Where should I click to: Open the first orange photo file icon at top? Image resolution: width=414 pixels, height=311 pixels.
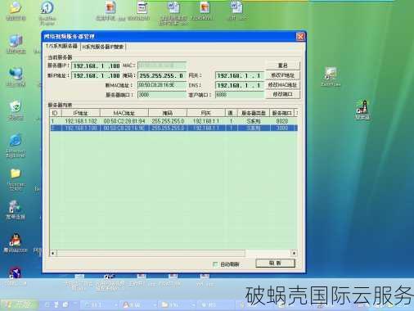click(110, 7)
